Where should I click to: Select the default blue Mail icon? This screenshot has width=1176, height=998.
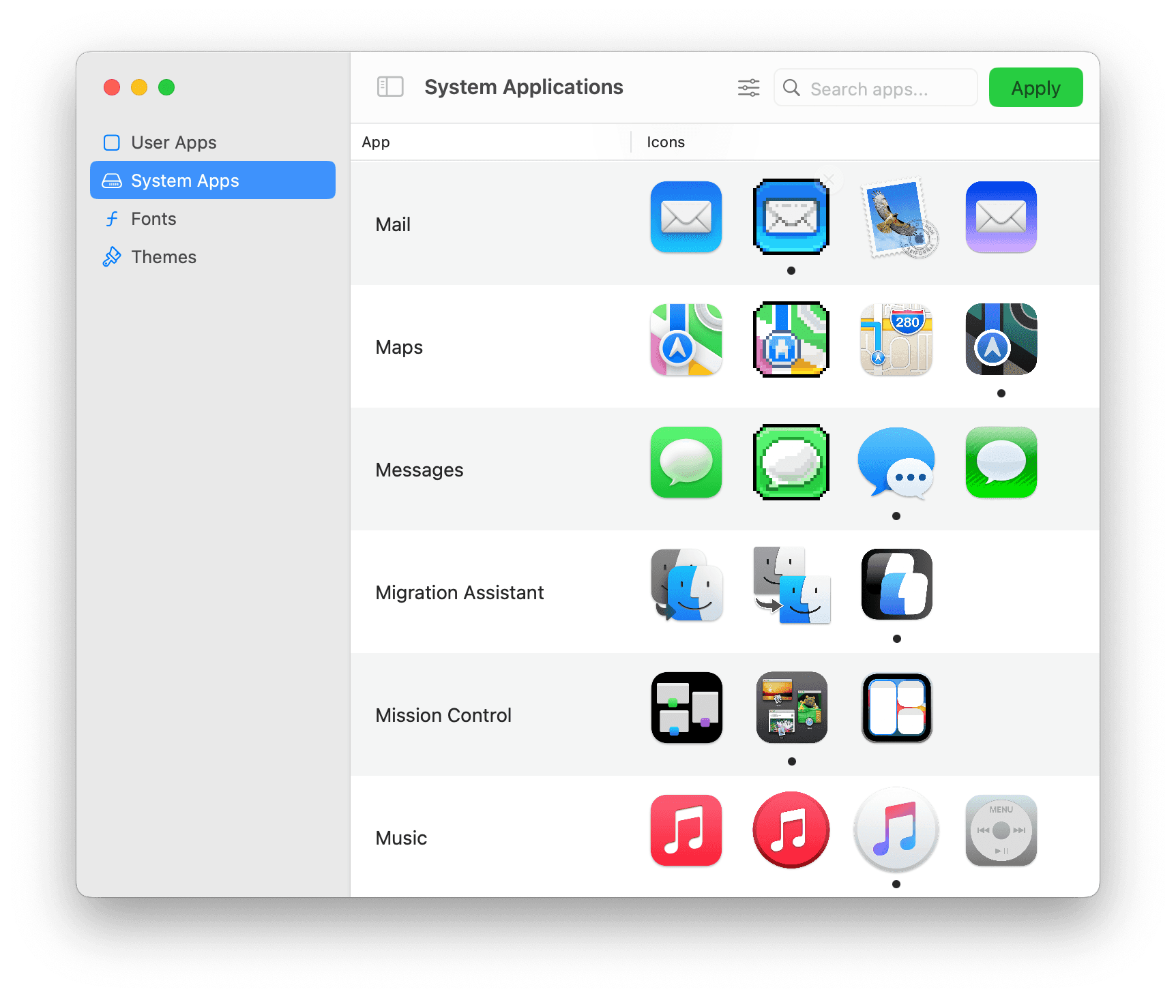click(x=686, y=217)
